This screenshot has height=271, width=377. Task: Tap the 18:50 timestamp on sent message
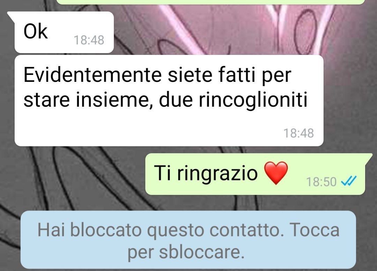click(321, 181)
